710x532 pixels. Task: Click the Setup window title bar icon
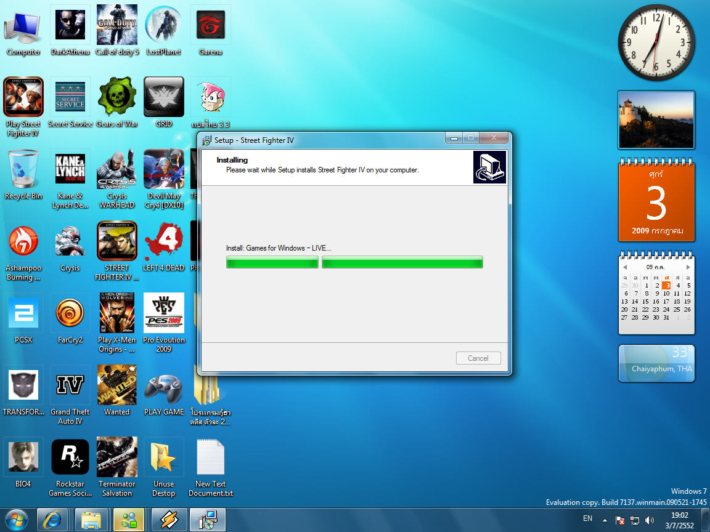pyautogui.click(x=207, y=140)
